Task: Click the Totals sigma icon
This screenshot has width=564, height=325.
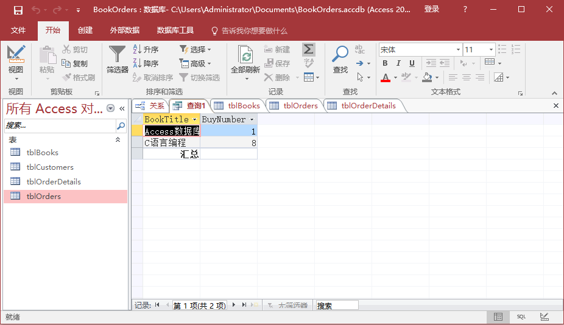Action: 309,49
